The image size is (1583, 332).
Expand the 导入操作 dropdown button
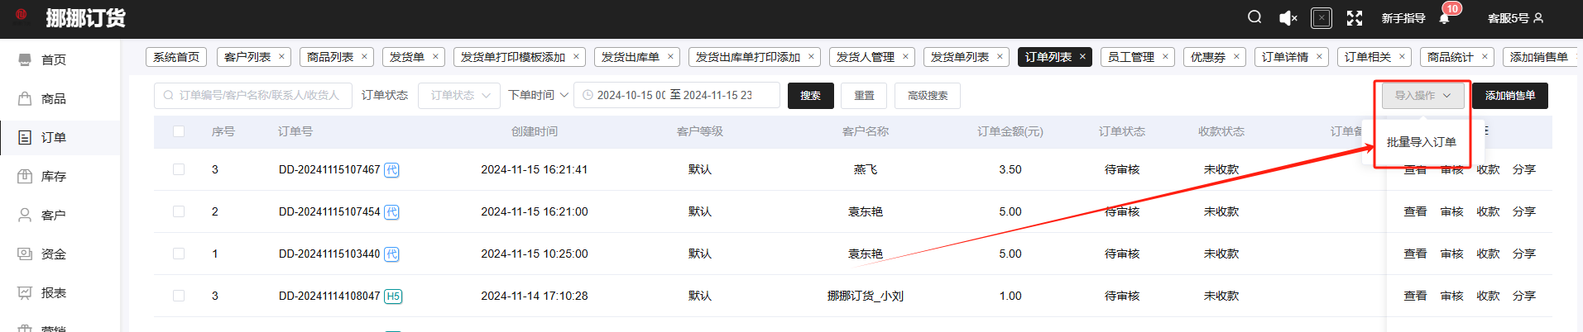1422,96
